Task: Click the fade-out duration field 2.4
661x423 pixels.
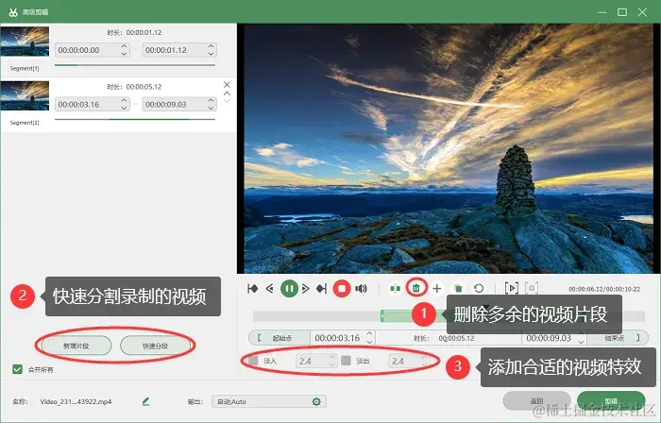Action: click(x=409, y=361)
